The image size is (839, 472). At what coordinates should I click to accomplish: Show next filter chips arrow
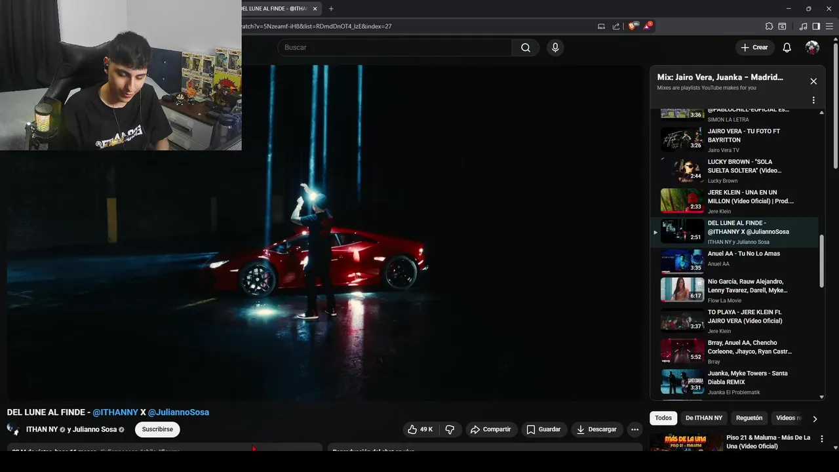pyautogui.click(x=815, y=418)
